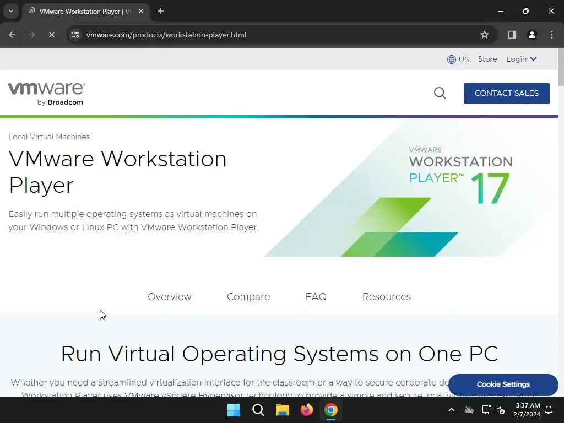Viewport: 564px width, 423px height.
Task: Click the forward navigation arrow
Action: coord(32,35)
